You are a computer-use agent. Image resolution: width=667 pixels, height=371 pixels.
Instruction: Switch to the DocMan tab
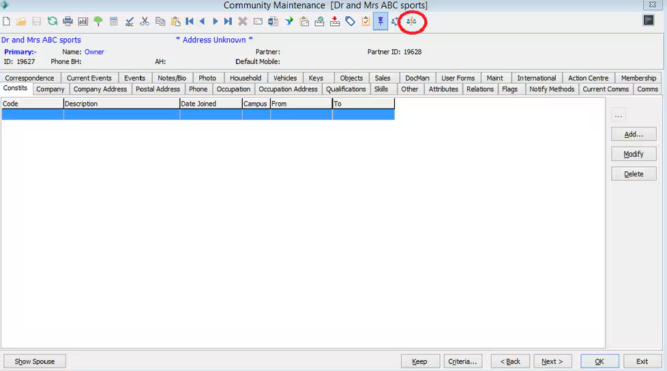tap(417, 78)
